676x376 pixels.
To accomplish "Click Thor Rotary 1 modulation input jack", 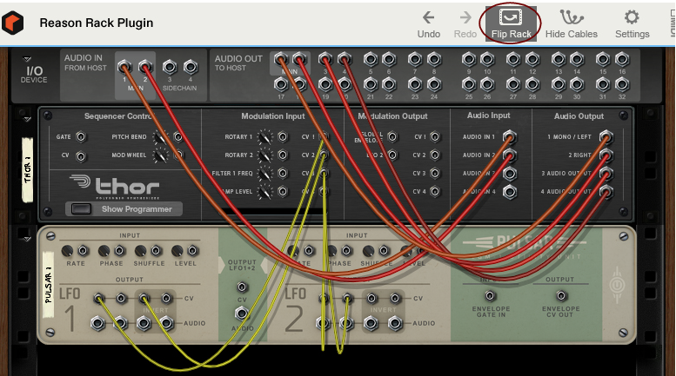I will click(x=283, y=137).
